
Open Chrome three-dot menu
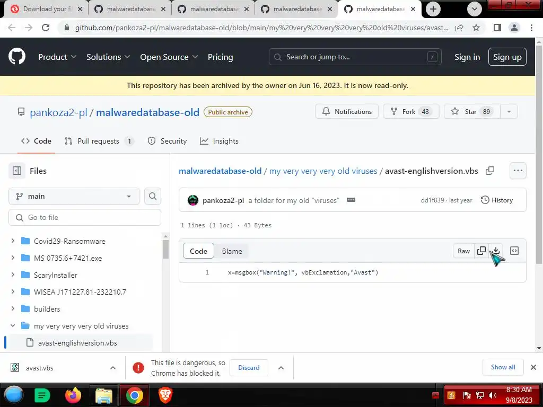click(531, 28)
